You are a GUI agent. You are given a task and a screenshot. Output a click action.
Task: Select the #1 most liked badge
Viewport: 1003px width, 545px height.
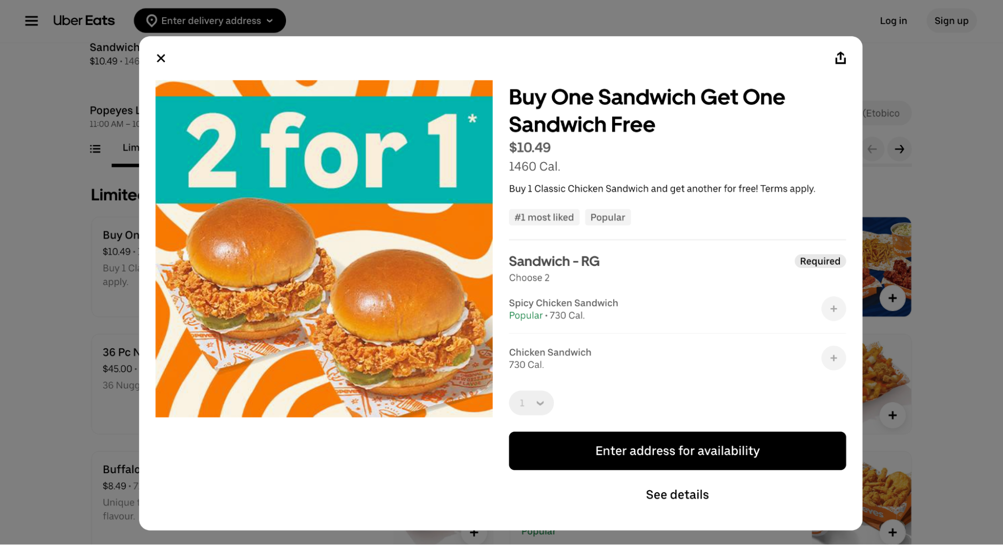pos(544,217)
